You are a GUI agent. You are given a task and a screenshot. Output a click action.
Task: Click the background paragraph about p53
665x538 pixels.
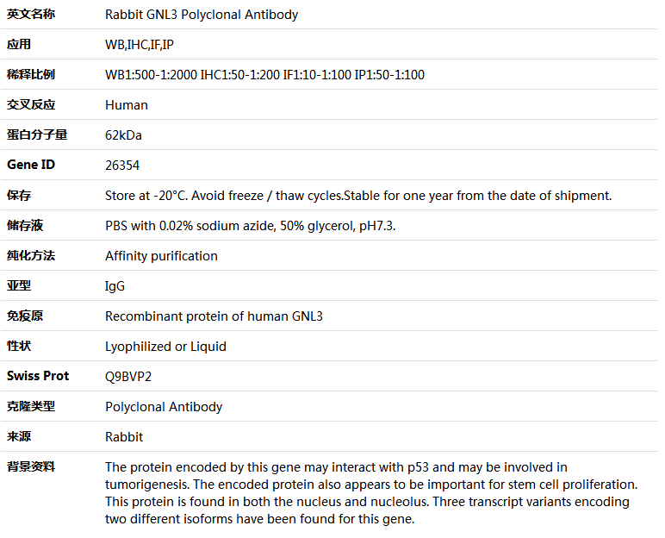pyautogui.click(x=371, y=493)
